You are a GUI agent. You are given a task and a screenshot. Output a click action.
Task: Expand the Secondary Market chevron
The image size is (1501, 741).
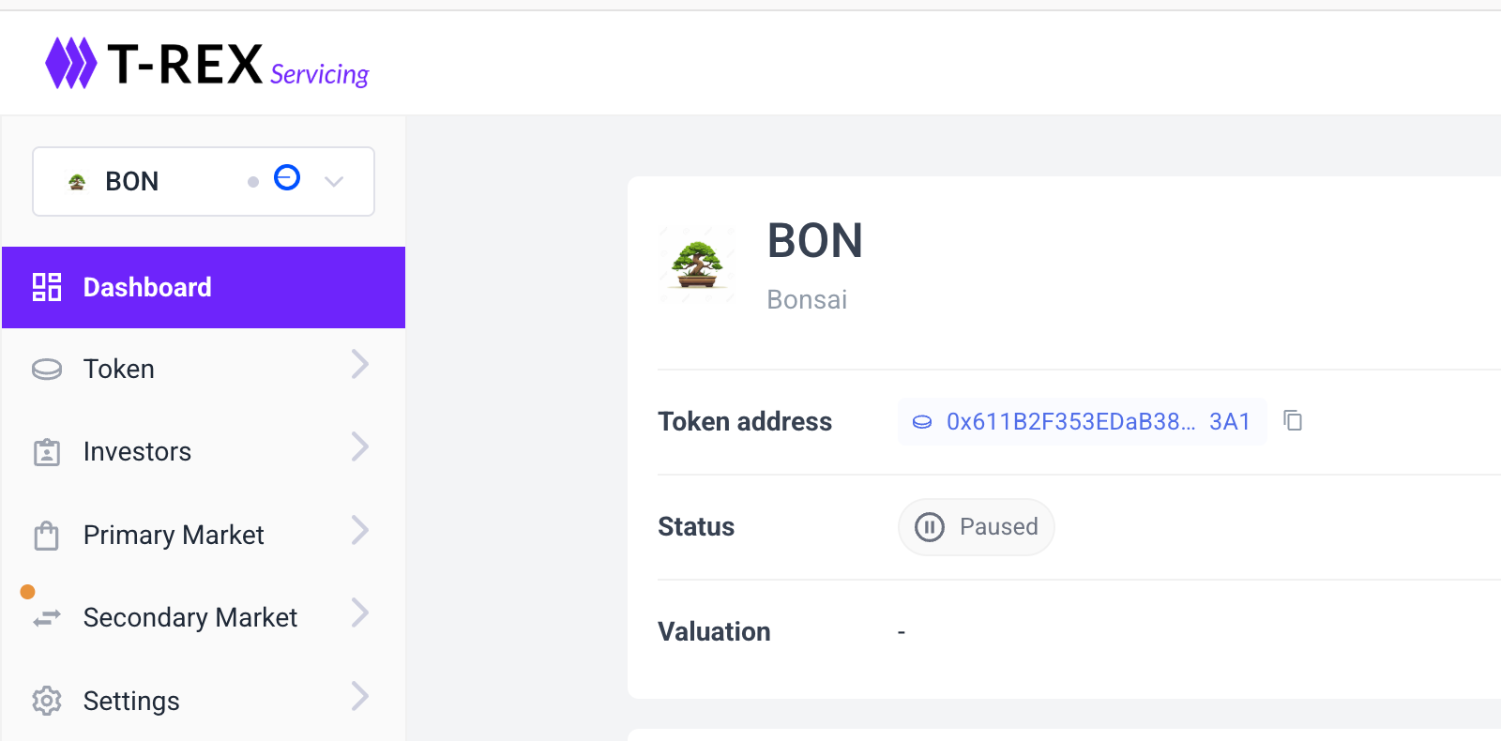pyautogui.click(x=360, y=613)
